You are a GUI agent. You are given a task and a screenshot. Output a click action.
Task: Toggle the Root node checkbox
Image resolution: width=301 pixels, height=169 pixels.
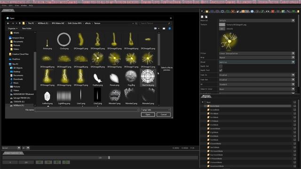click(x=205, y=102)
